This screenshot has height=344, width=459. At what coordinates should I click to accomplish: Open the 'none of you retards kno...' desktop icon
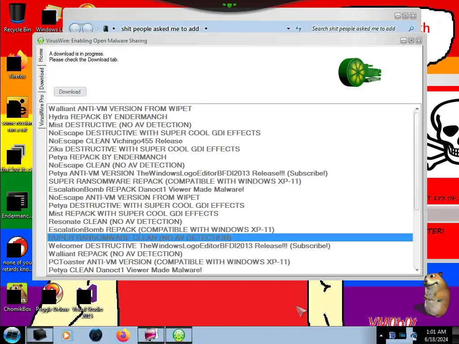coord(17,254)
